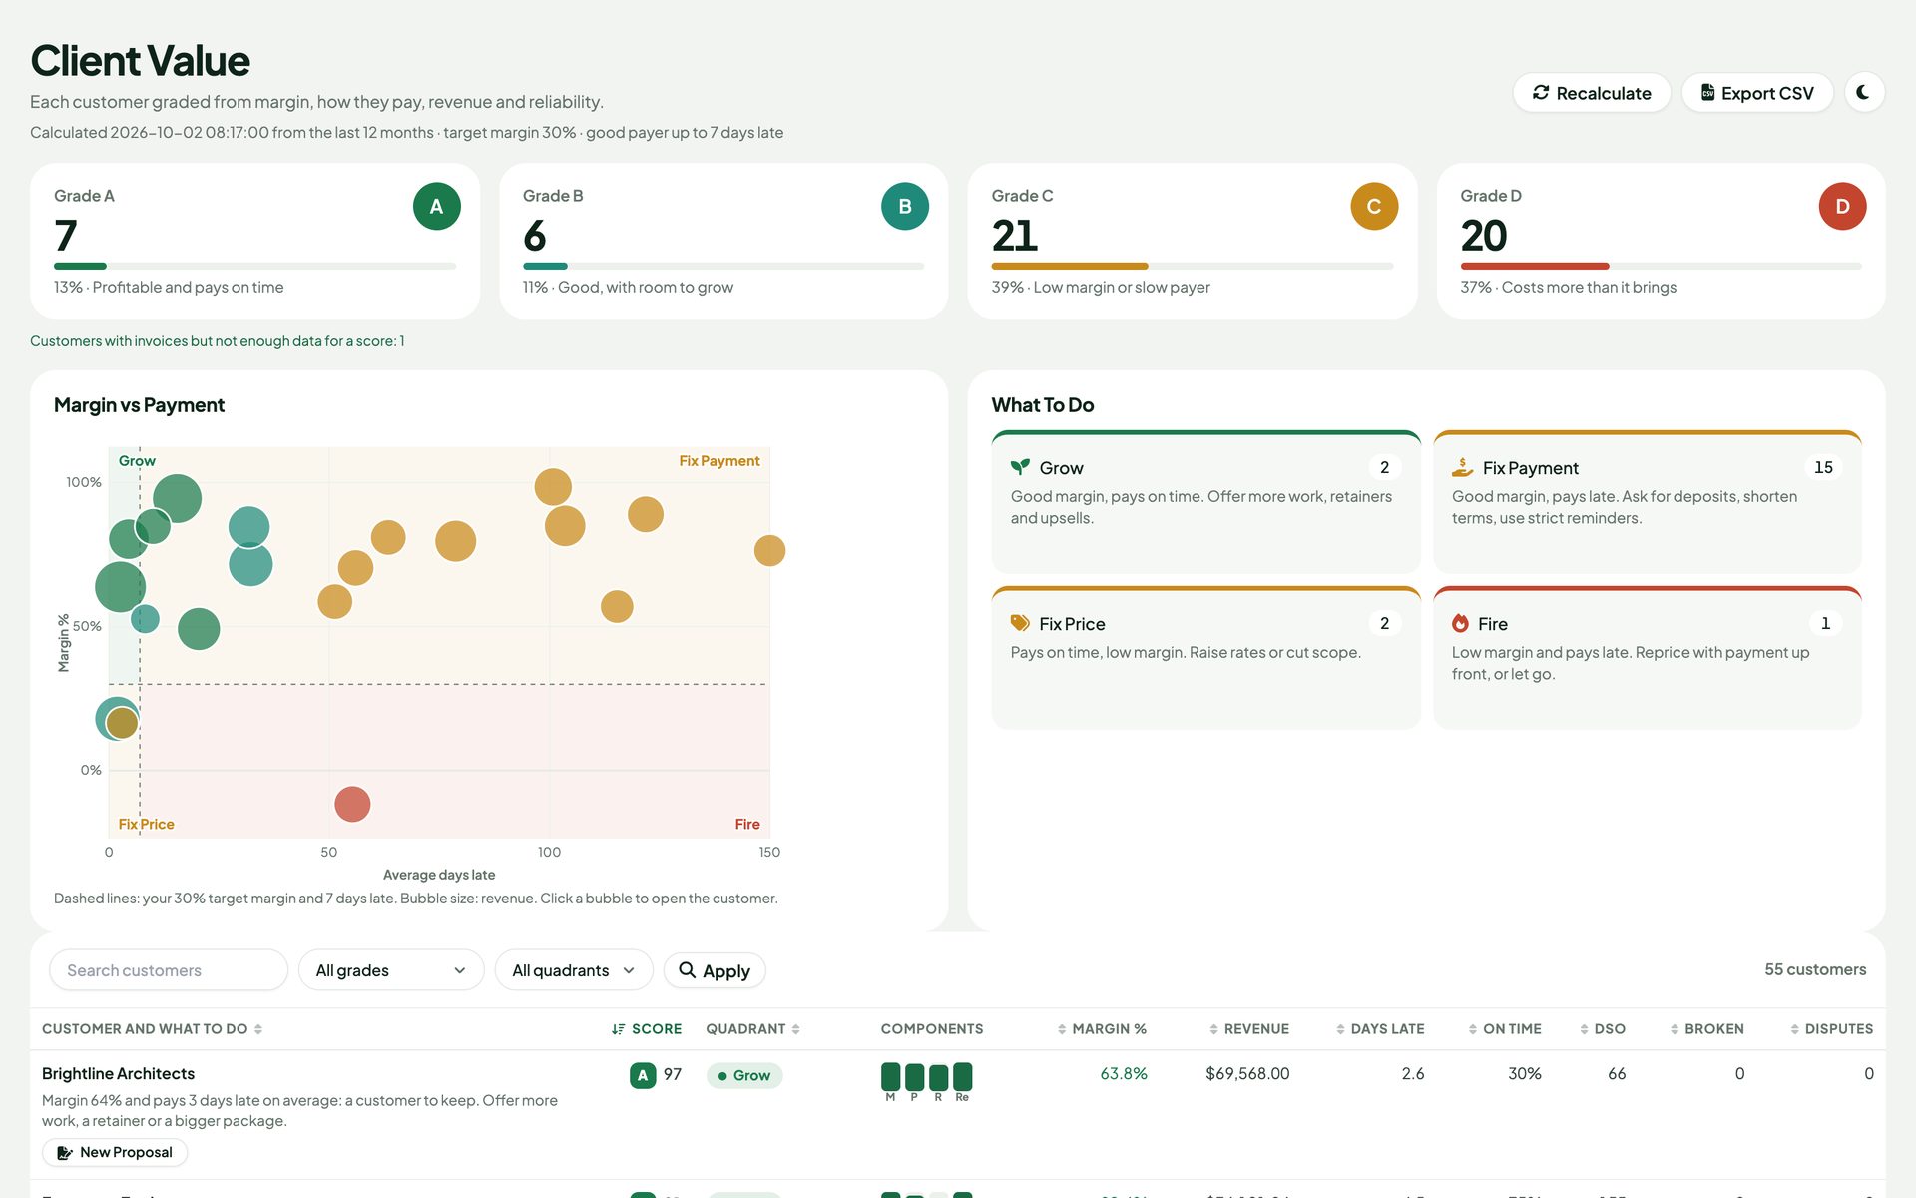Sort by Quadrant column header
Screen dimensions: 1916x1198
pos(752,1028)
